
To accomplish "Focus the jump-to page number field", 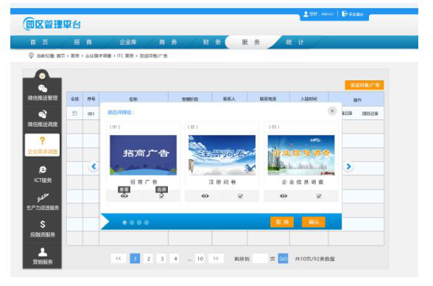I will pyautogui.click(x=260, y=259).
